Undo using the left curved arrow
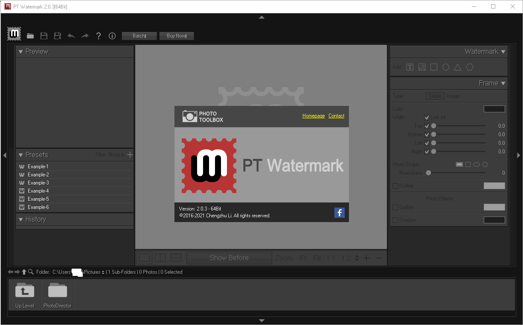 [71, 36]
